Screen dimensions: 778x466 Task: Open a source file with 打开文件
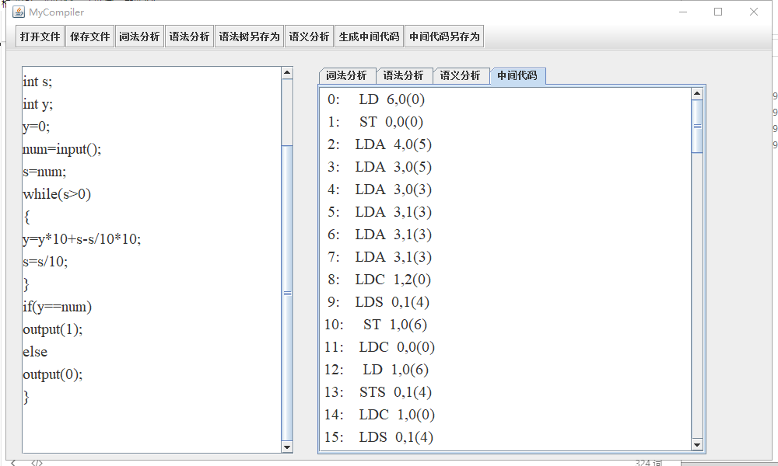point(40,36)
